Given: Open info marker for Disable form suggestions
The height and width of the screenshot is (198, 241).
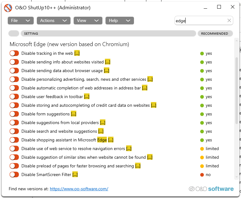Looking at the screenshot, I should [74, 114].
